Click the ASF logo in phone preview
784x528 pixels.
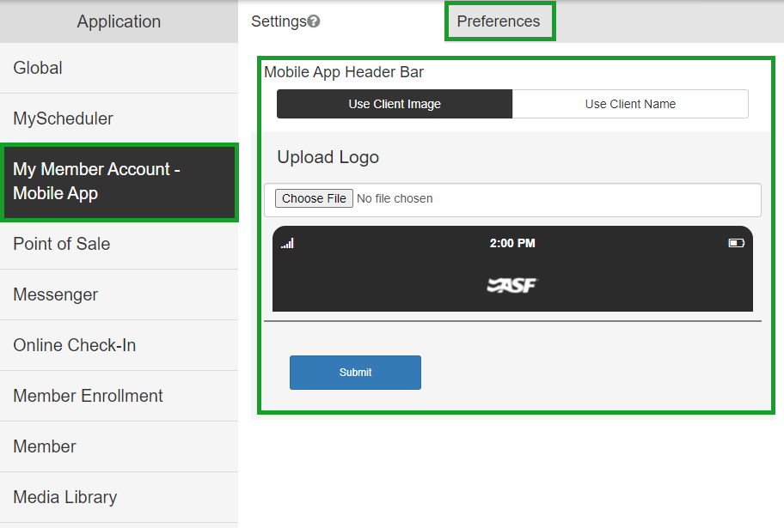[512, 285]
